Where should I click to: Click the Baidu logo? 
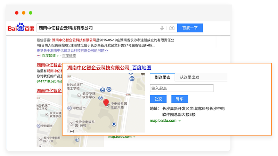tap(21, 27)
